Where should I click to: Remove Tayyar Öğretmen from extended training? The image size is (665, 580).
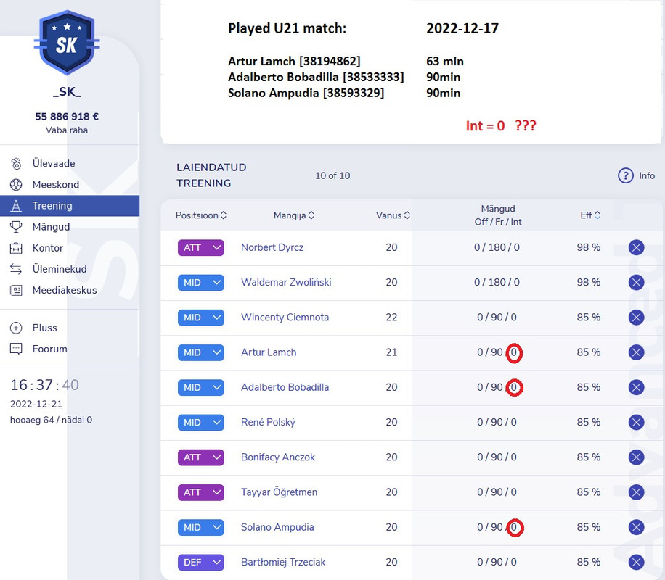(636, 492)
